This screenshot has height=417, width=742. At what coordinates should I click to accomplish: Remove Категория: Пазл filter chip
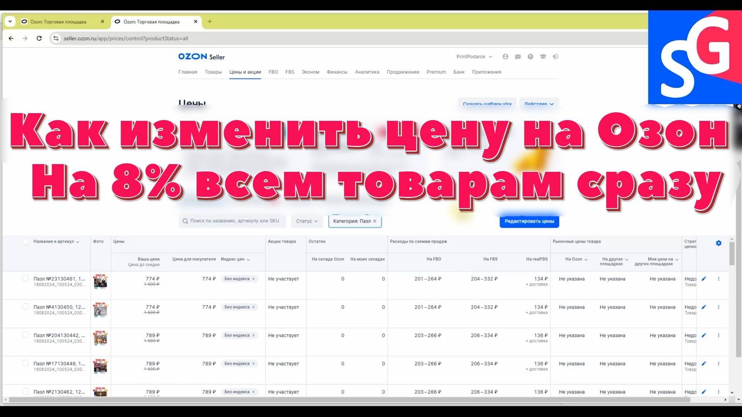(x=374, y=221)
